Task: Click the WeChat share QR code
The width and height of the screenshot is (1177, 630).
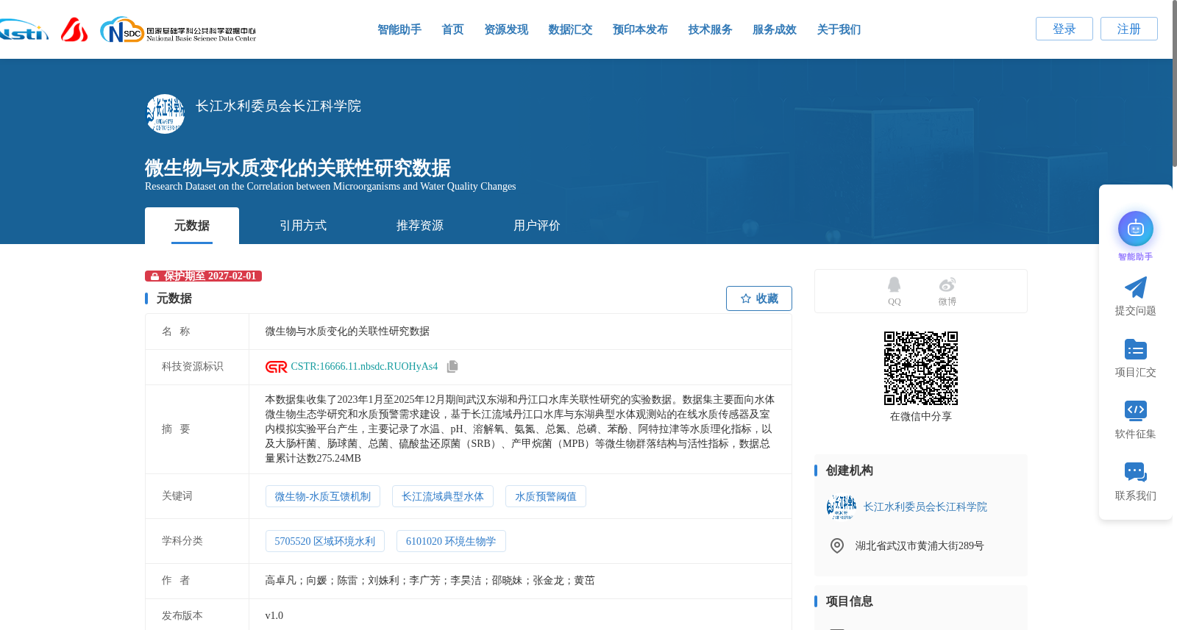Action: 921,368
